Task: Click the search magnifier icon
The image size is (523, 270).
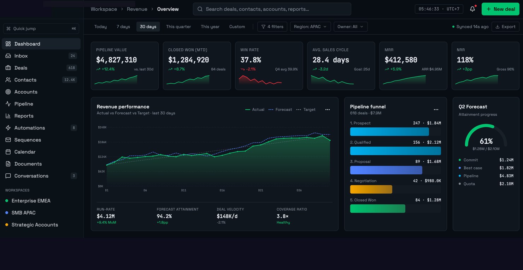Action: (200, 9)
